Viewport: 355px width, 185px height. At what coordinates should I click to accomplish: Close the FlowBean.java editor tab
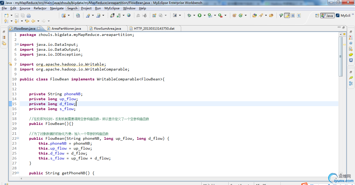39,28
